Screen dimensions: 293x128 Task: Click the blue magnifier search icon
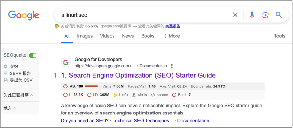pos(279,15)
